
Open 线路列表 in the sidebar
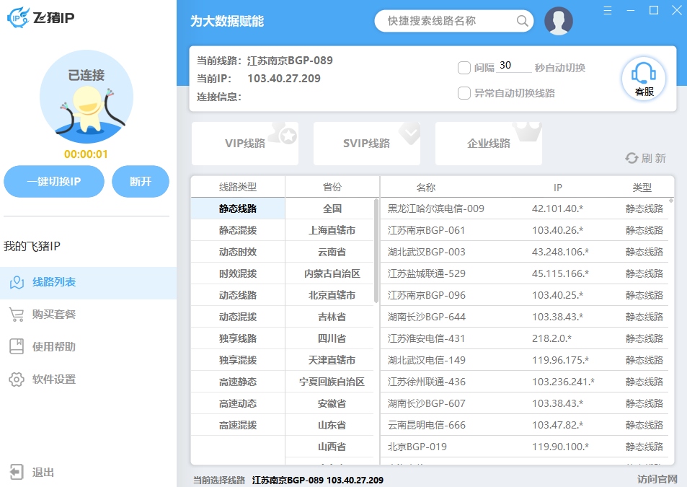pos(54,282)
